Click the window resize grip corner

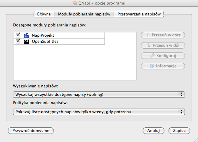196,140
